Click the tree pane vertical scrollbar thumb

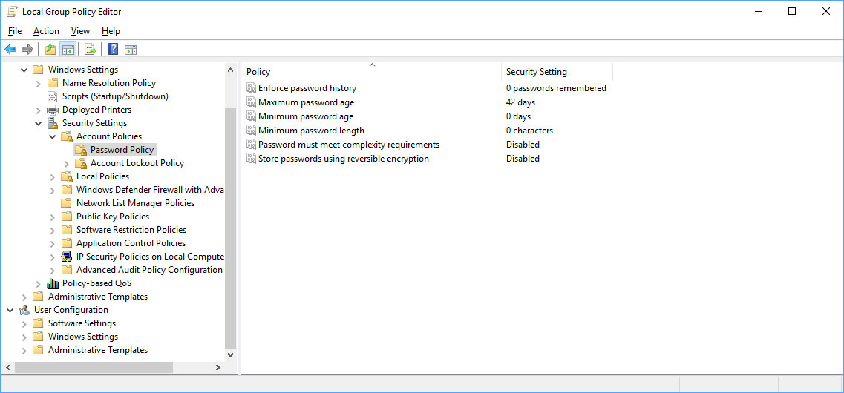point(230,227)
